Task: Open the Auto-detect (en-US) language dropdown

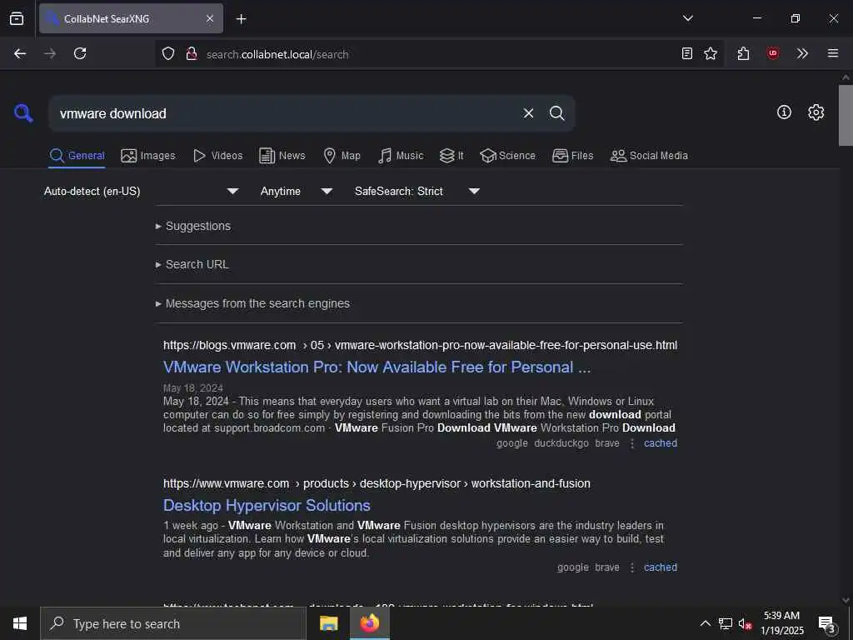Action: 141,191
